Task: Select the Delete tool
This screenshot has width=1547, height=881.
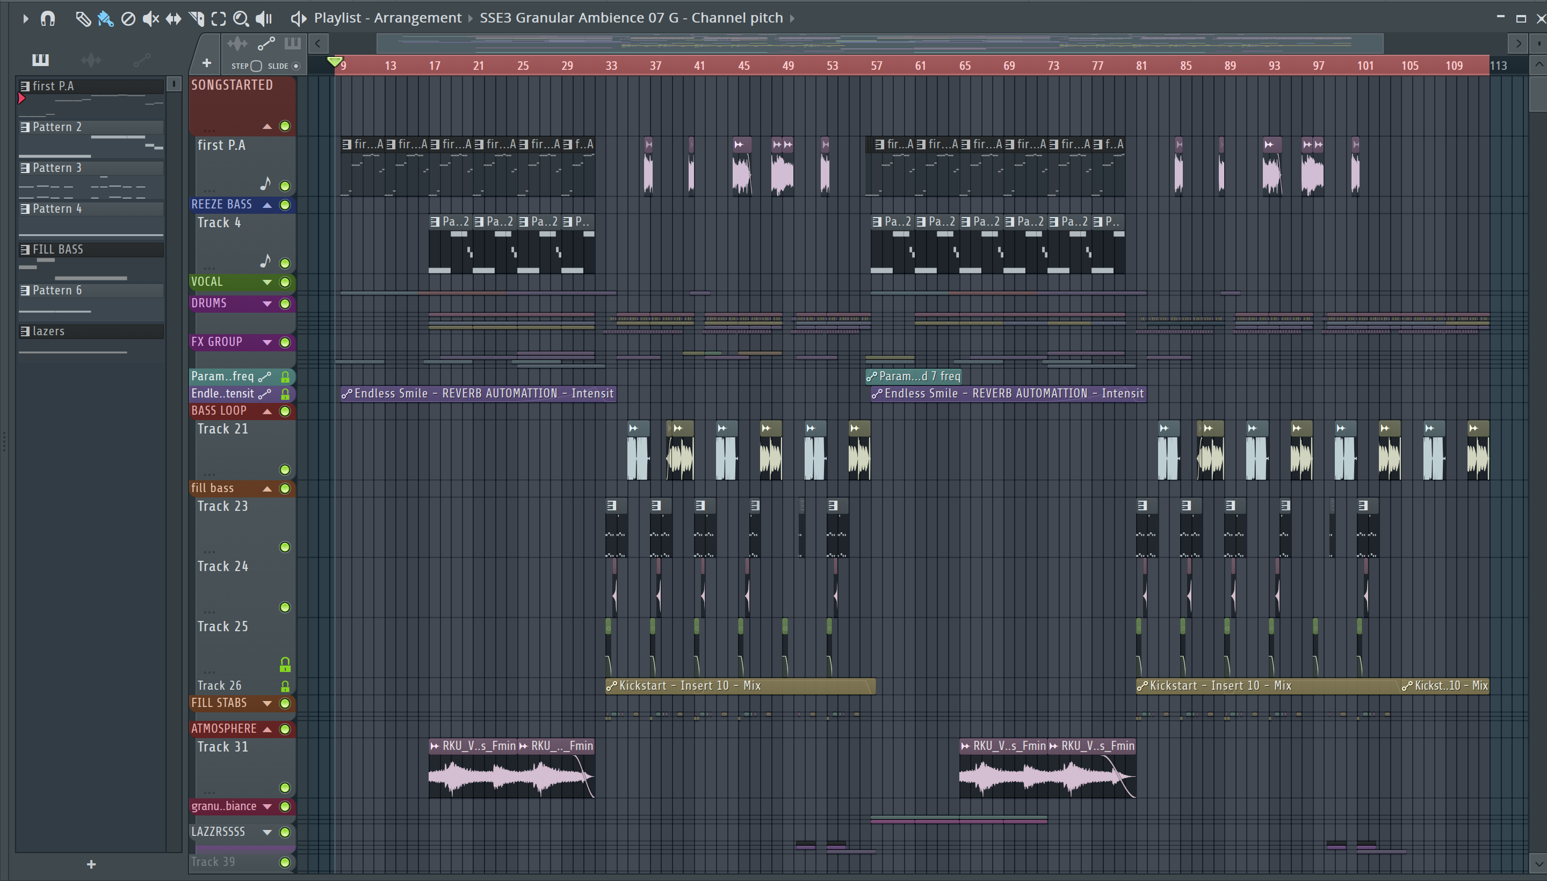Action: pyautogui.click(x=128, y=19)
